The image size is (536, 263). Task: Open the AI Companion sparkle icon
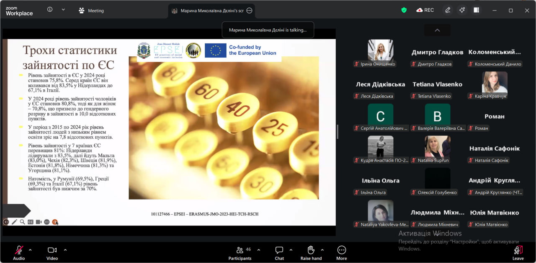(462, 10)
